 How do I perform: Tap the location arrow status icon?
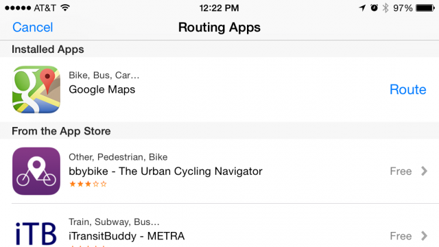coord(362,8)
